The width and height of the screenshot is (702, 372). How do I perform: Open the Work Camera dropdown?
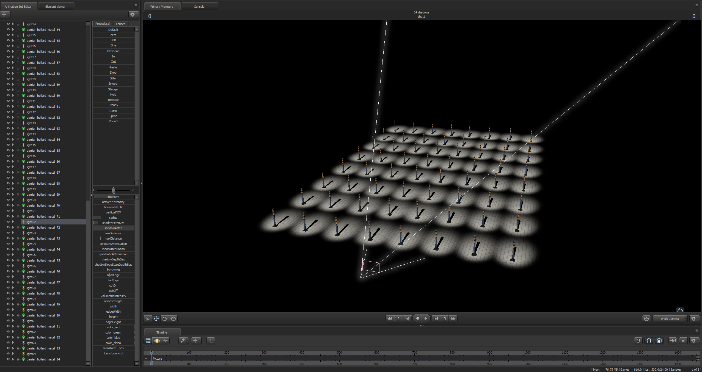tap(670, 319)
